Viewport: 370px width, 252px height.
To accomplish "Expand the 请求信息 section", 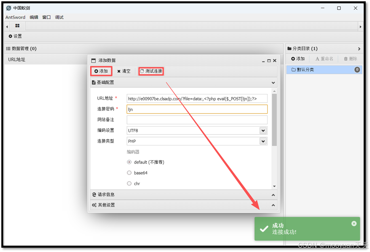I will (273, 195).
